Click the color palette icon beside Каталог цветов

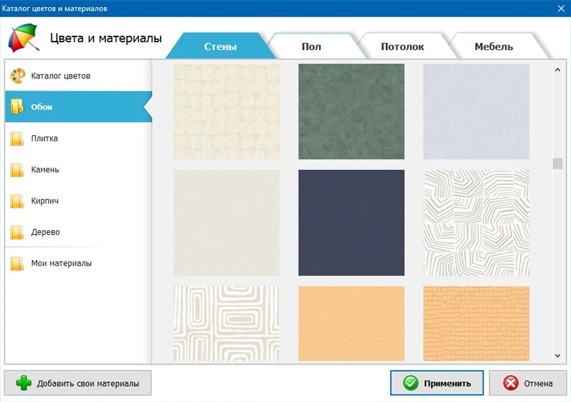(18, 76)
